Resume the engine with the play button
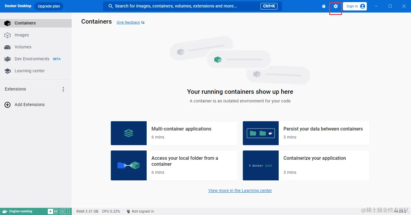 pos(50,211)
